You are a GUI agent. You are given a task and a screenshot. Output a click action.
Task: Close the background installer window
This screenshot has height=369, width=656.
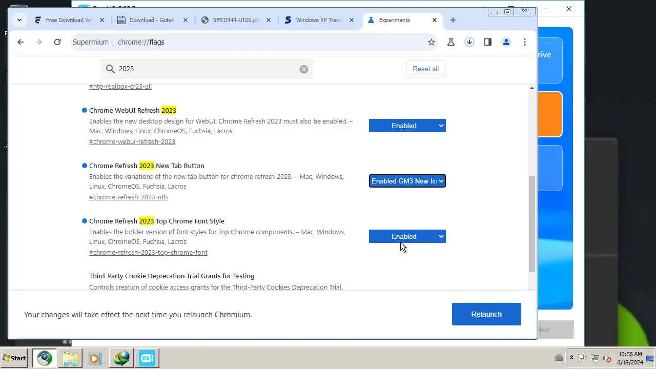(x=569, y=9)
